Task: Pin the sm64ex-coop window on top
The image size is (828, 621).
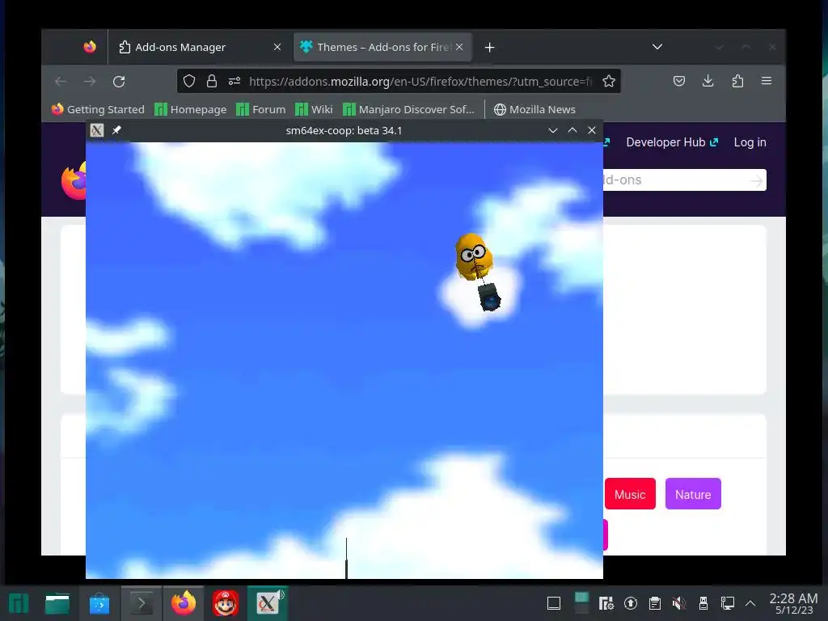Action: (116, 130)
